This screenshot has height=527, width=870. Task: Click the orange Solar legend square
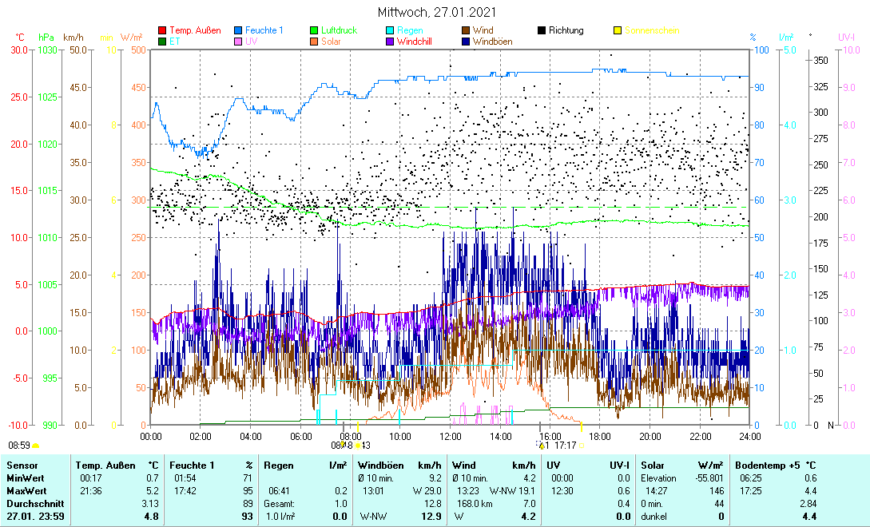(x=314, y=42)
